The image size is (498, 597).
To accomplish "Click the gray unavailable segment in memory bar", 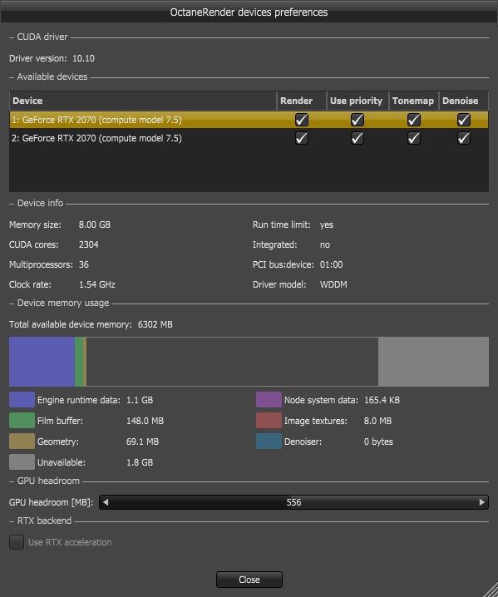I will (x=434, y=362).
